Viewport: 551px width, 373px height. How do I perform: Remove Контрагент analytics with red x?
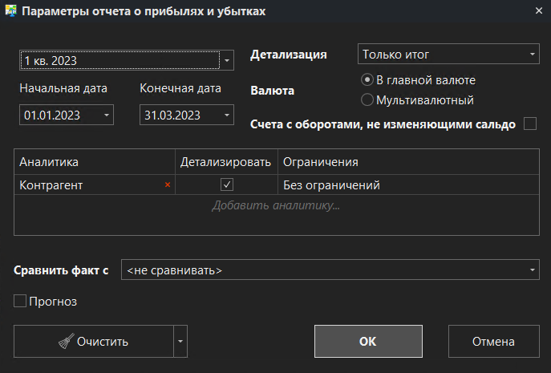click(x=168, y=185)
